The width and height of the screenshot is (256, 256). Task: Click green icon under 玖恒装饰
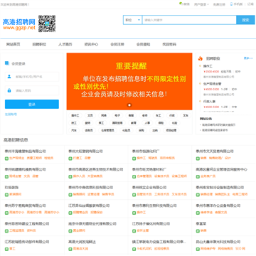point(6,195)
